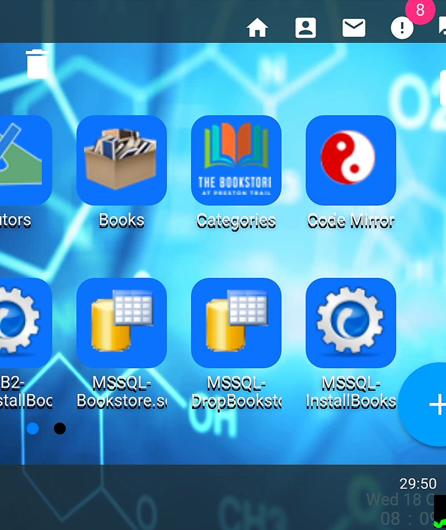446x530 pixels.
Task: Click the 29:50 timer text
Action: click(418, 484)
